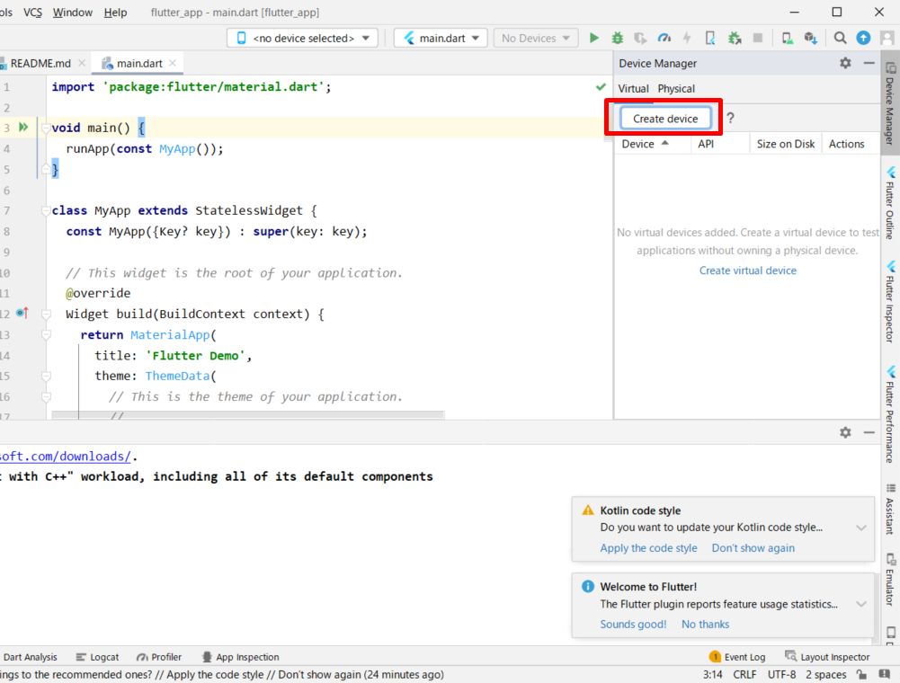Open the device selector dropdown
Image resolution: width=900 pixels, height=683 pixels.
(302, 38)
